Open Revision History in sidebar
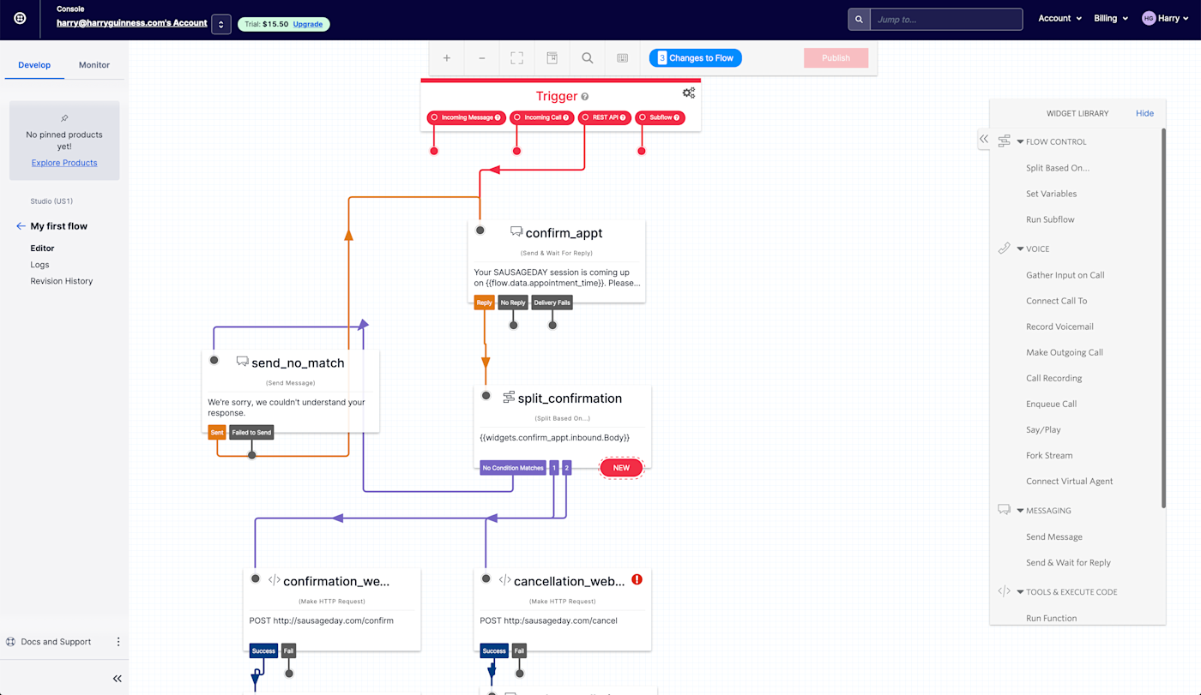The image size is (1201, 695). pyautogui.click(x=62, y=281)
